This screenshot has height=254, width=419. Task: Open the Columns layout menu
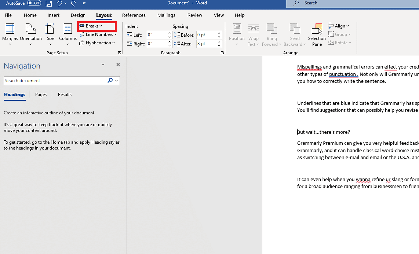click(68, 34)
